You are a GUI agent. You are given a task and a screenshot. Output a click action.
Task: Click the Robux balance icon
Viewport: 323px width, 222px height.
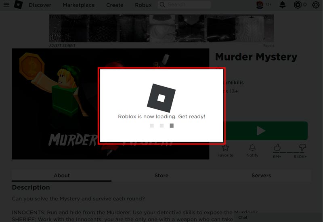298,4
